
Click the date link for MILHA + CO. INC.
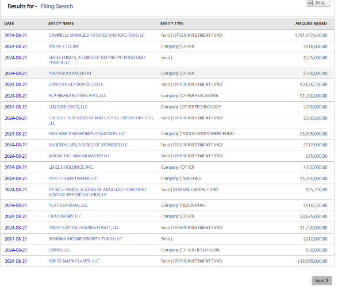point(16,46)
